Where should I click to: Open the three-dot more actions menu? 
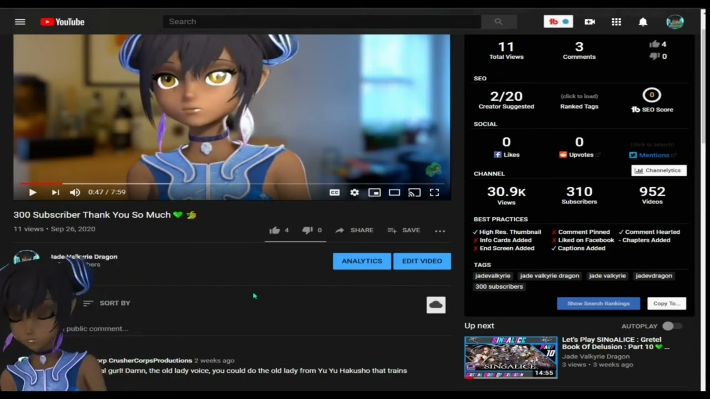pyautogui.click(x=440, y=231)
